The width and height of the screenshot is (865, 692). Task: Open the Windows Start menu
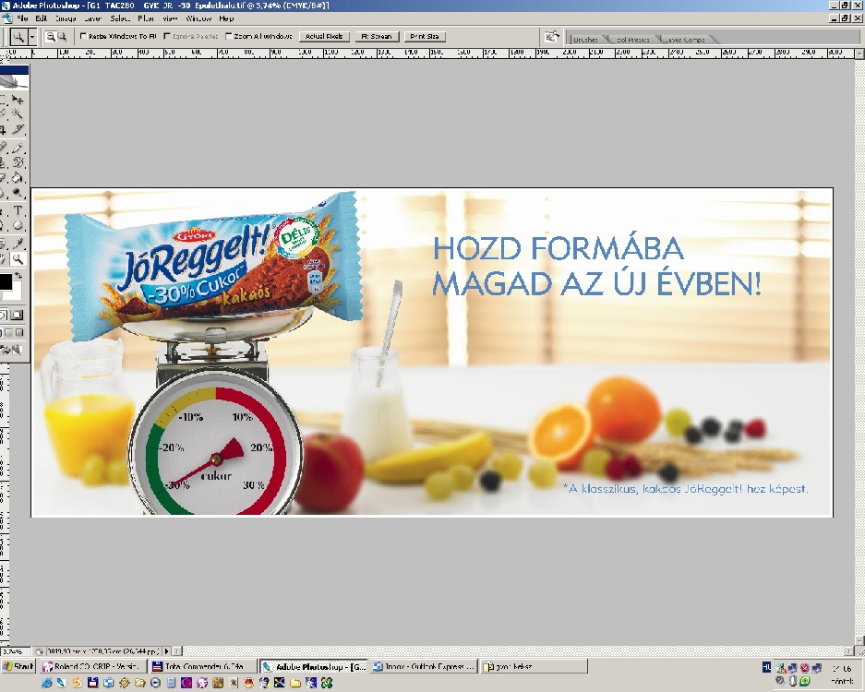18,667
